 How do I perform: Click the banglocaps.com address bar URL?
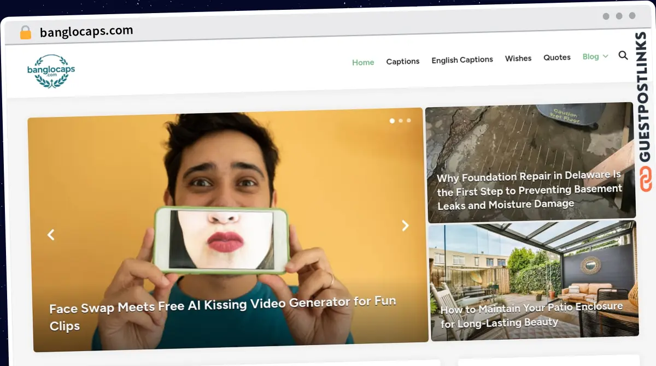click(x=86, y=31)
